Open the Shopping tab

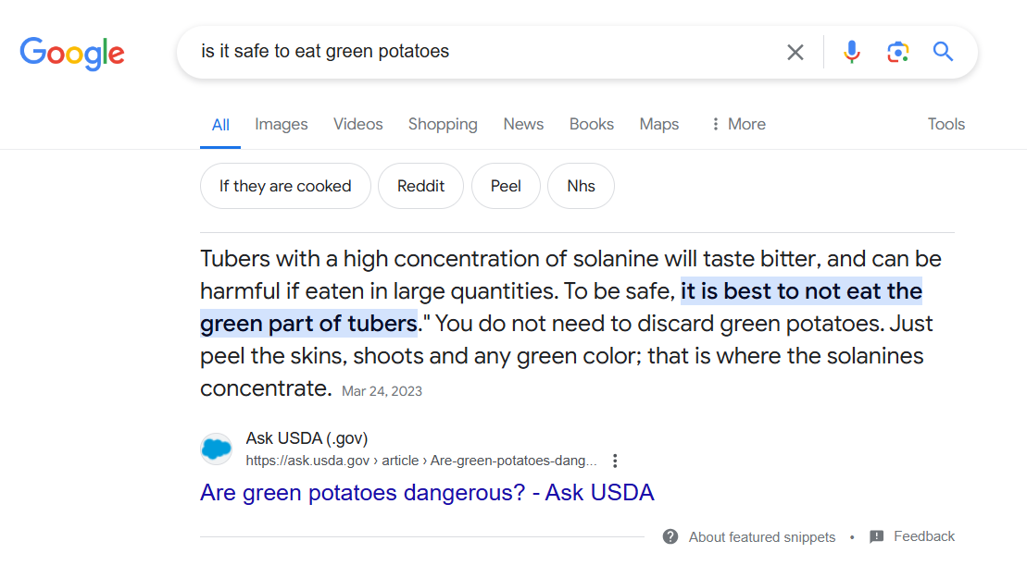pos(443,124)
